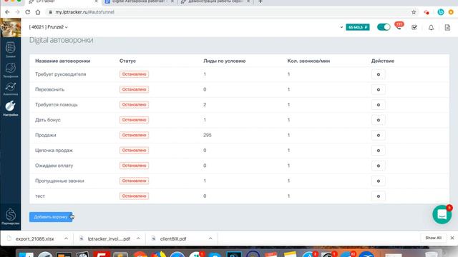The height and width of the screenshot is (257, 458).
Task: Switch to the Digital Автоворонка browser tab
Action: pyautogui.click(x=138, y=1)
